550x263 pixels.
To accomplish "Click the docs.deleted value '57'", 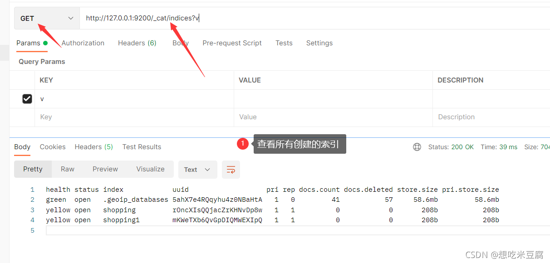I will tap(389, 200).
